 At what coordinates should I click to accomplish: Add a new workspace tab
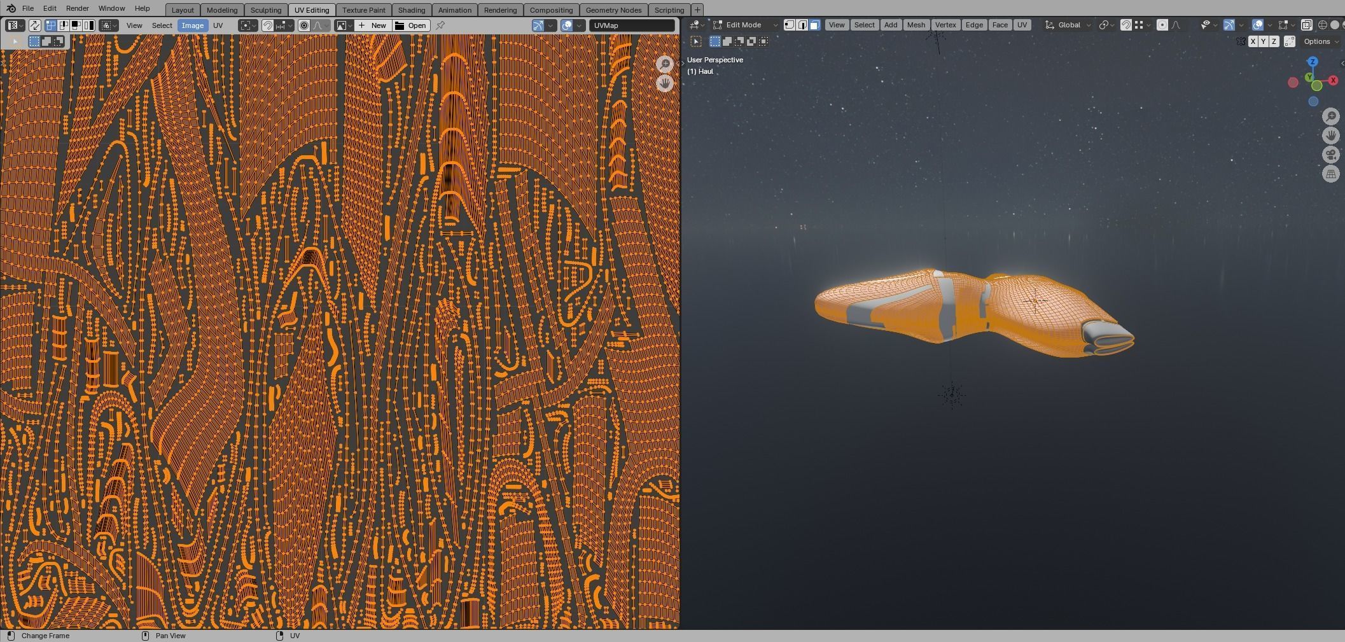point(697,10)
